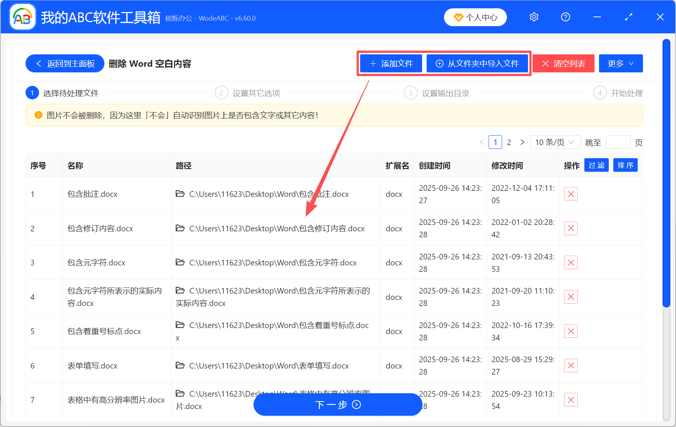Viewport: 676px width, 427px height.
Task: Click the ABC toolbox logo
Action: [x=22, y=17]
